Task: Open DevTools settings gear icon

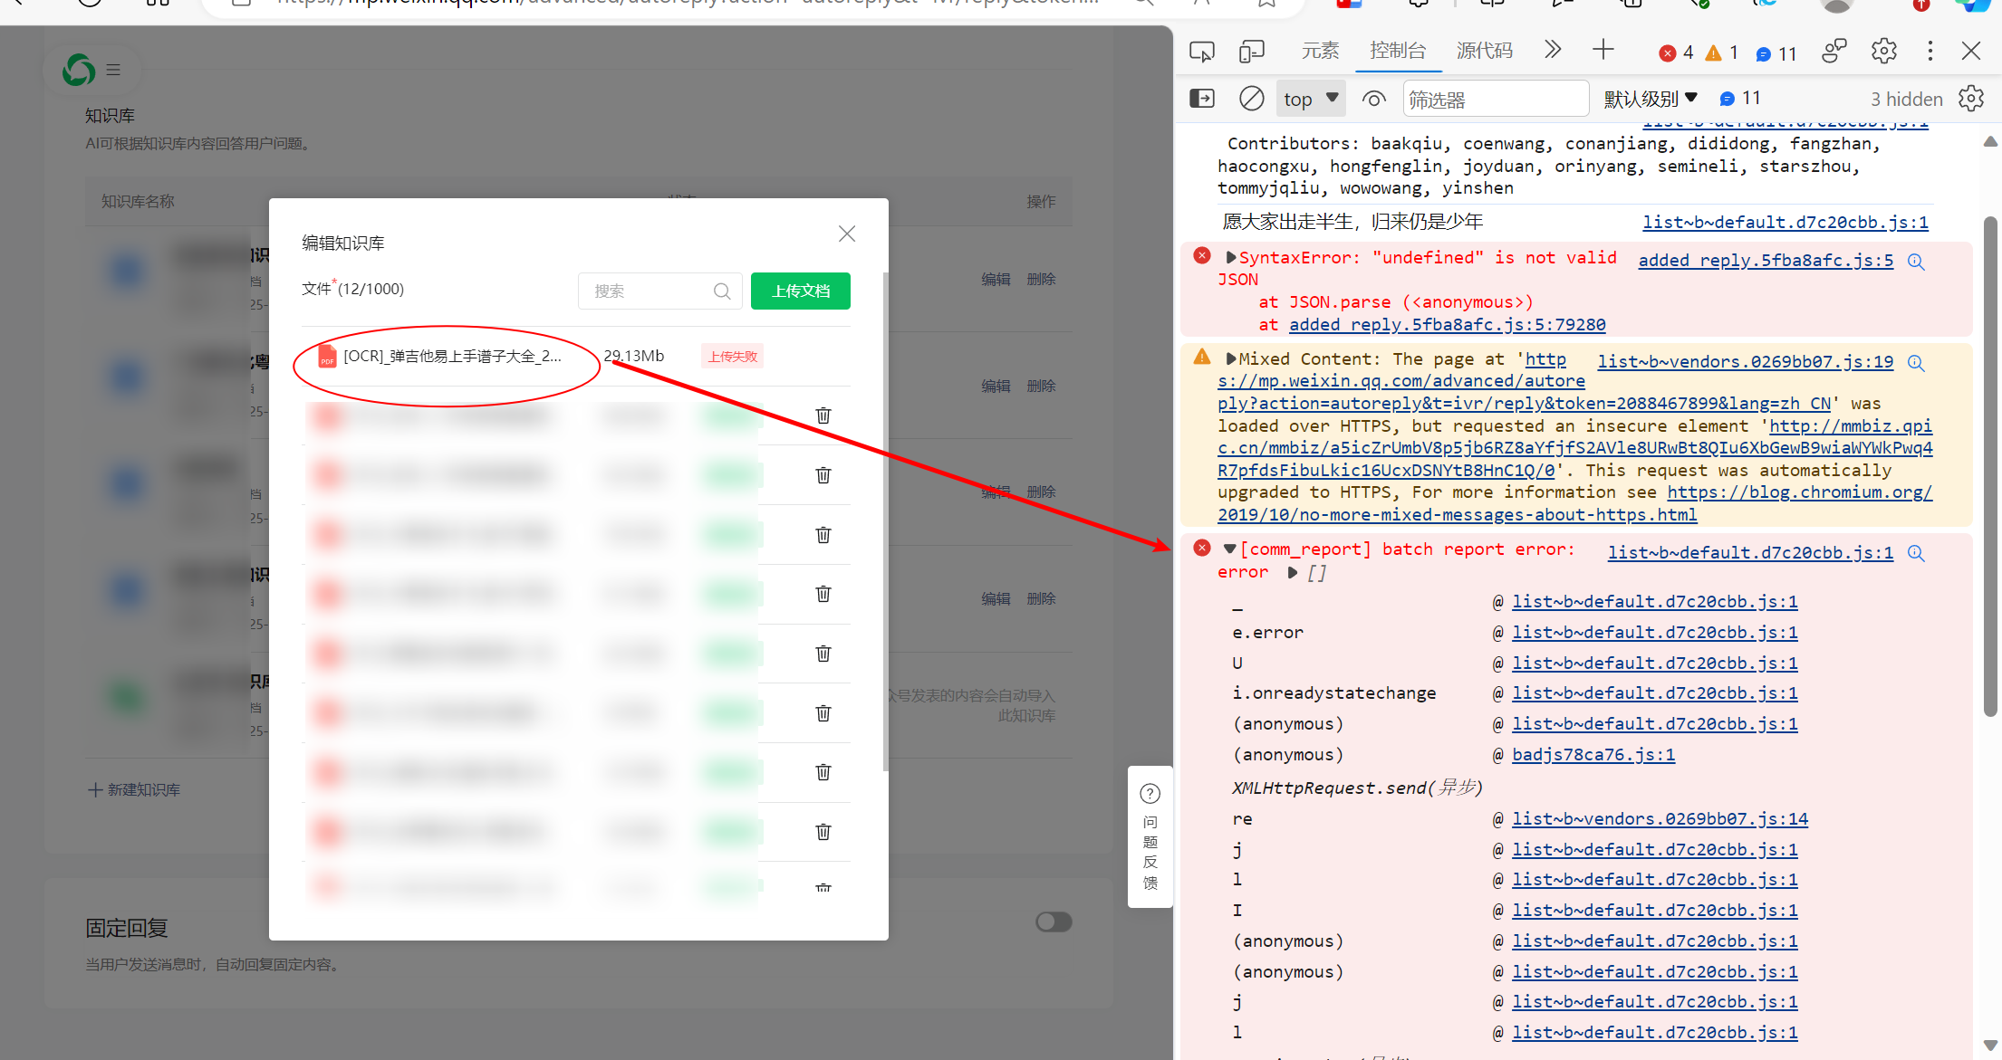Action: (1883, 52)
